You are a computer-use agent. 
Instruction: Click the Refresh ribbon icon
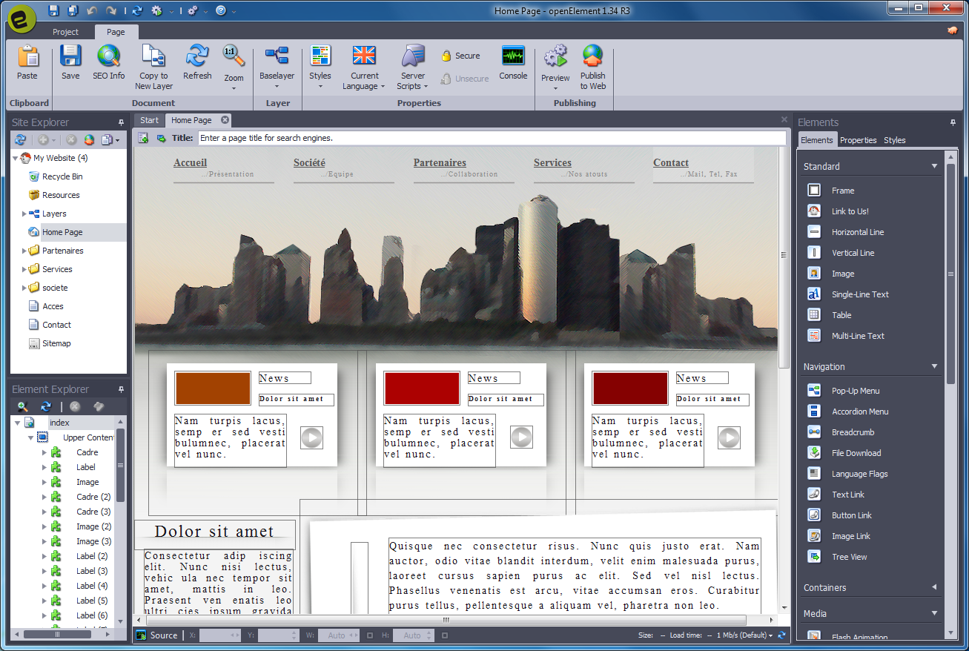coord(197,56)
